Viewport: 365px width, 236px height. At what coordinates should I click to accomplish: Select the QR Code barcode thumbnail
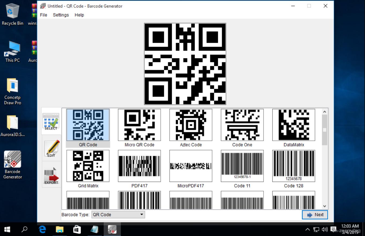pos(88,125)
